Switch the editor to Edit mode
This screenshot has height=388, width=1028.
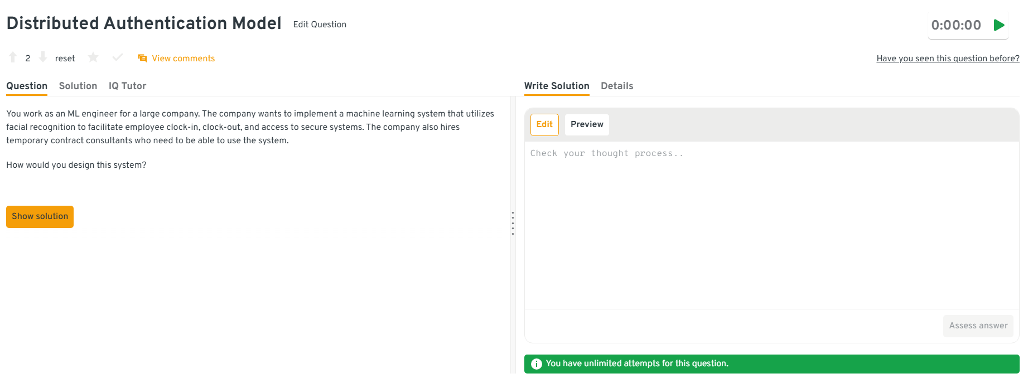(544, 124)
